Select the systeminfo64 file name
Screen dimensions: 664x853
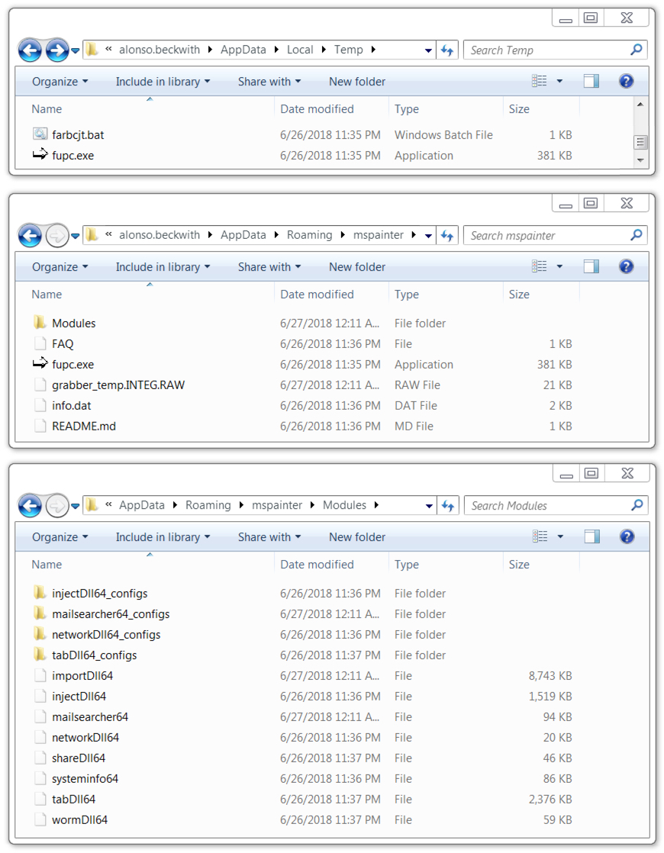(x=85, y=779)
